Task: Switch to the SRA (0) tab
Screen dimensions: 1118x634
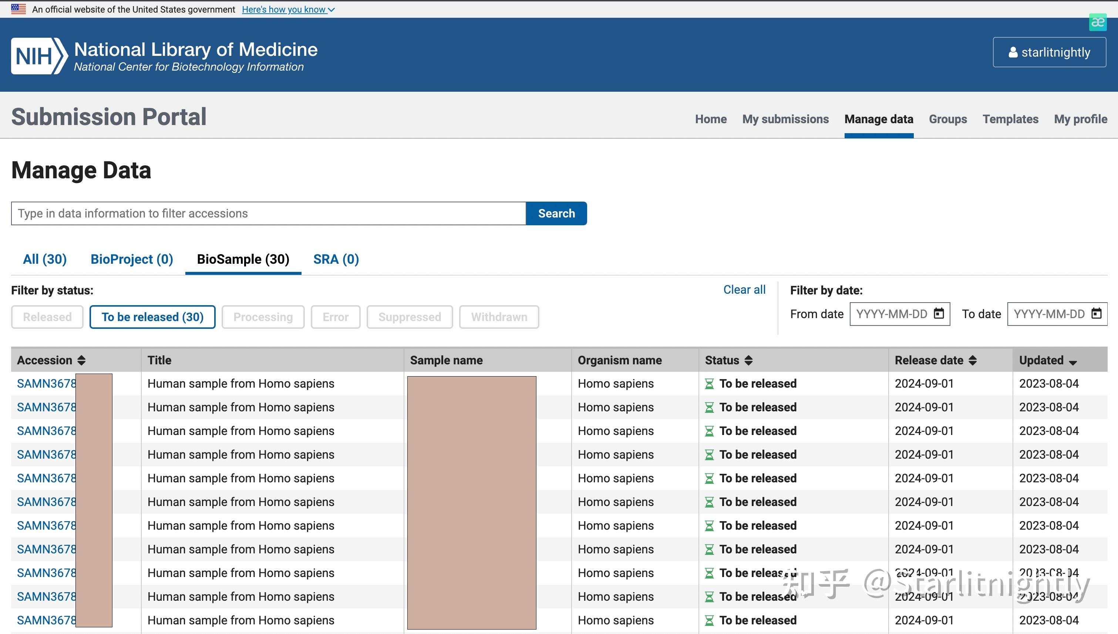Action: (336, 260)
